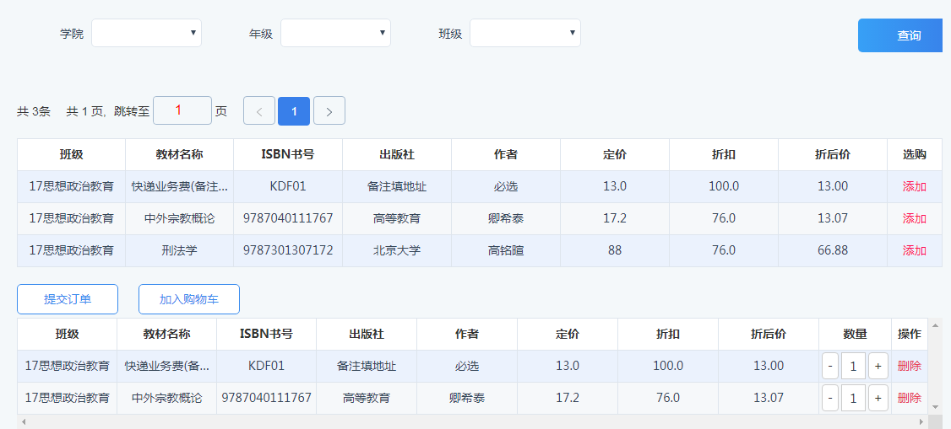
Task: Decrease quantity for 中外宗教概论 cart row
Action: point(829,398)
